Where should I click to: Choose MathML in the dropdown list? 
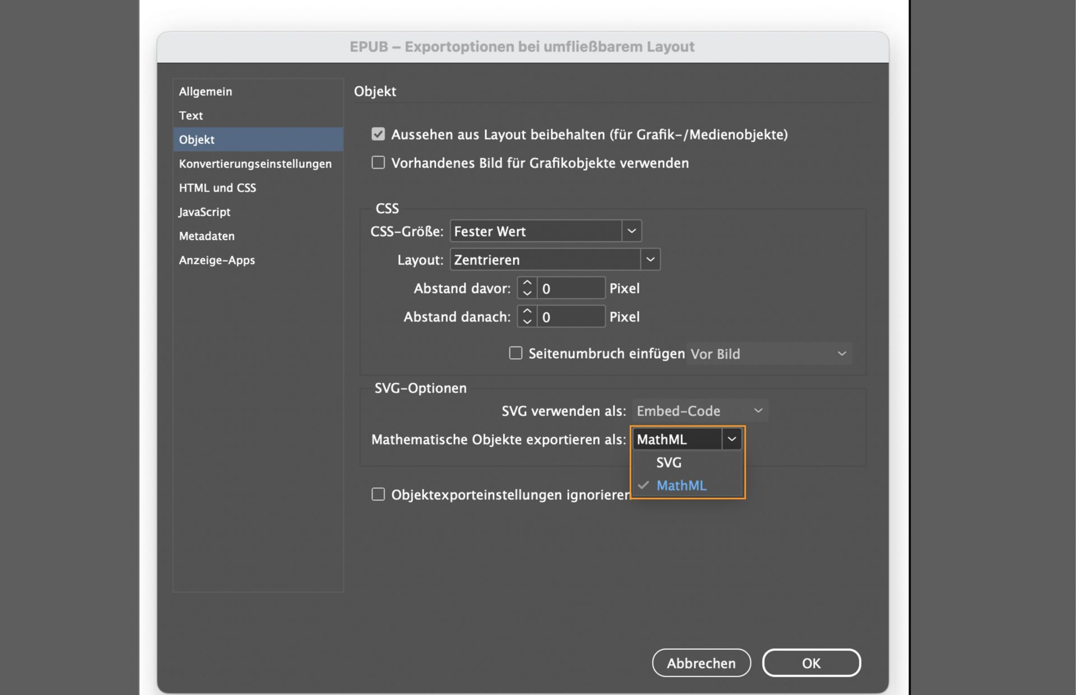[681, 485]
